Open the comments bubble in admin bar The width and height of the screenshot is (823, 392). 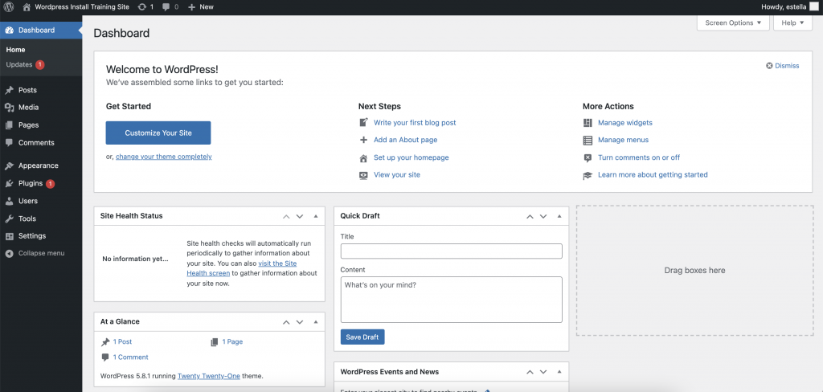(166, 6)
